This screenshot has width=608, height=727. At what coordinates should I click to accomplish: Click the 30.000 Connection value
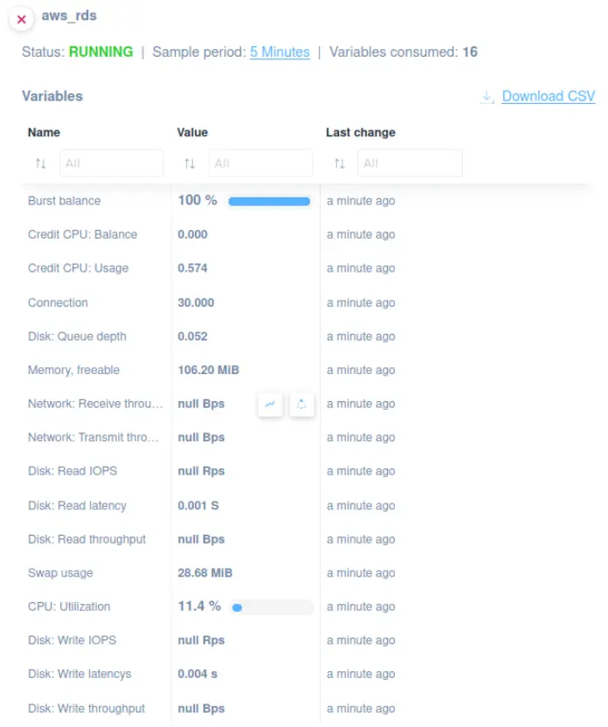click(196, 302)
